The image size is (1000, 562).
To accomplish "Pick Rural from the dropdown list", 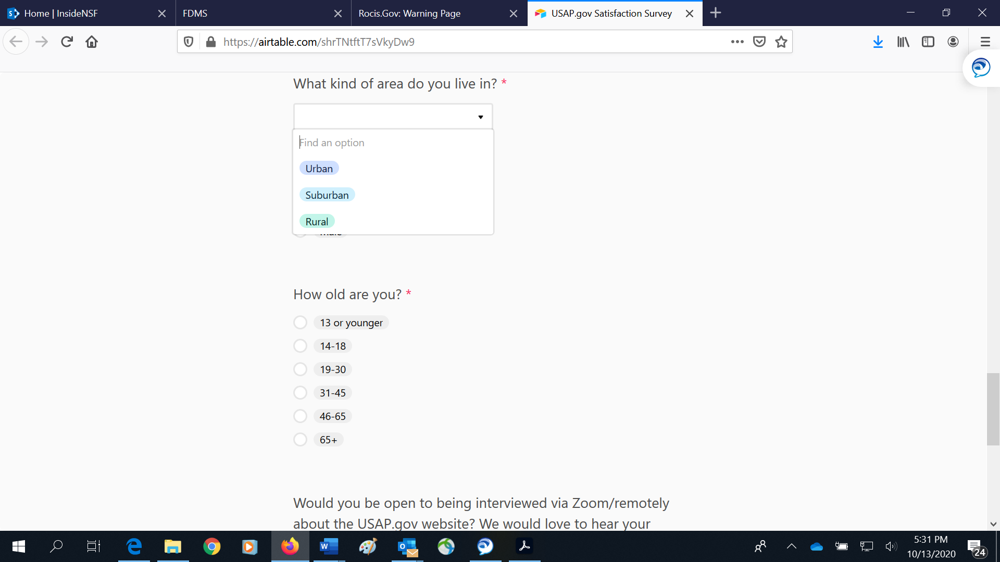I will tap(317, 222).
